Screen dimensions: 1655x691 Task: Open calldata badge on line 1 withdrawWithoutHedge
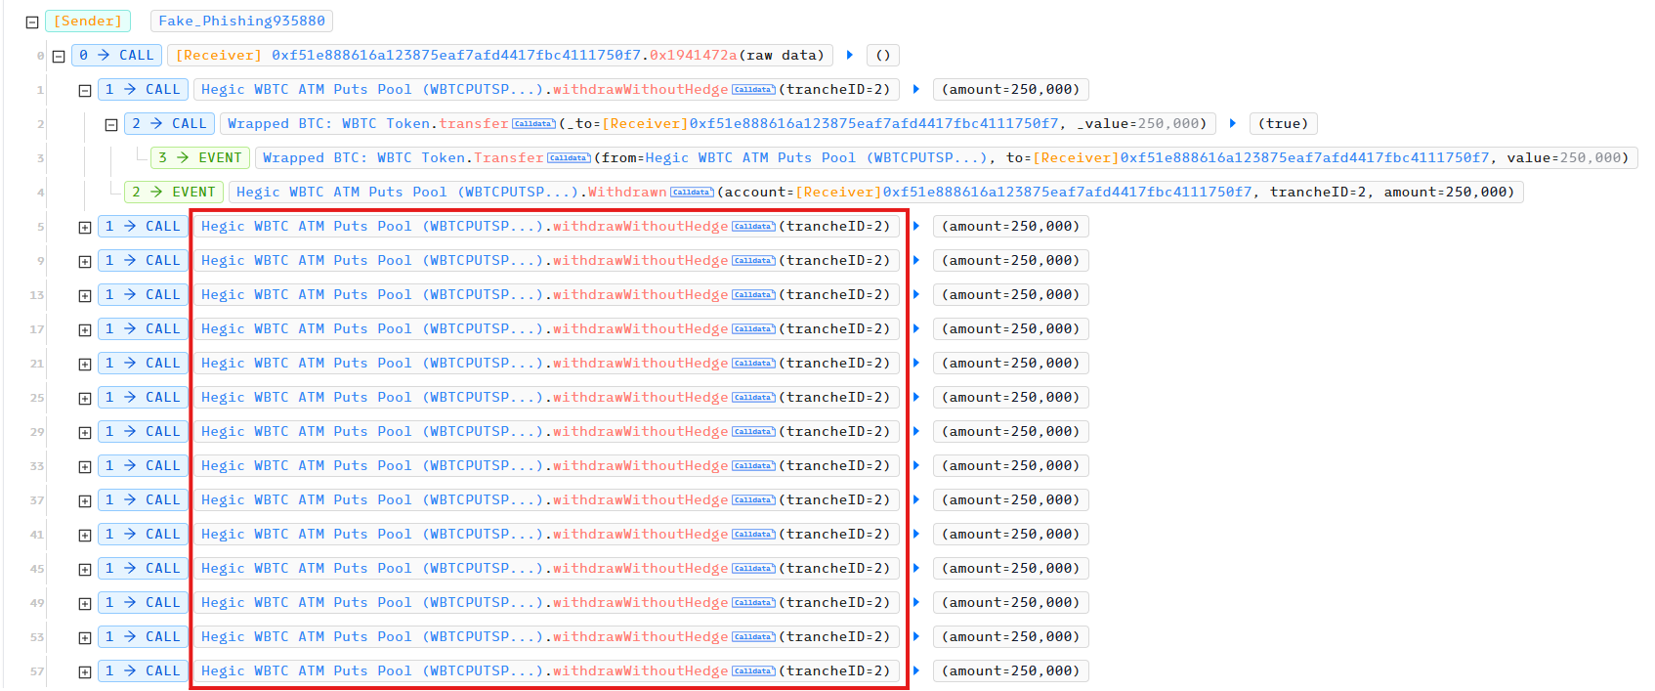pos(753,90)
